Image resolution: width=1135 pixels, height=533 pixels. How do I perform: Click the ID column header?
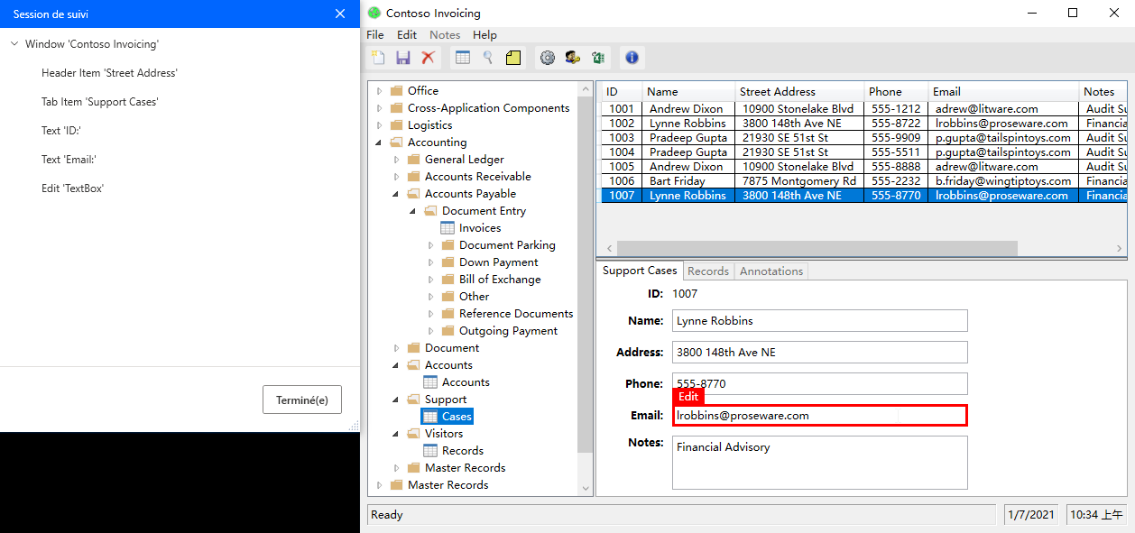(622, 91)
